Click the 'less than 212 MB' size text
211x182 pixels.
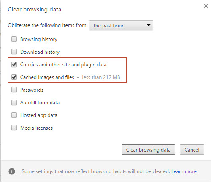tap(101, 77)
